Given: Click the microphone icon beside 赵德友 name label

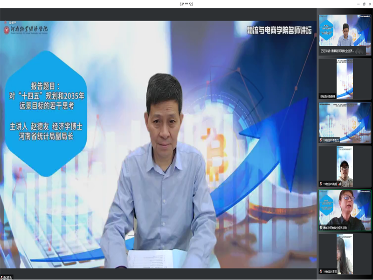Looking at the screenshot, I should (x=2, y=277).
